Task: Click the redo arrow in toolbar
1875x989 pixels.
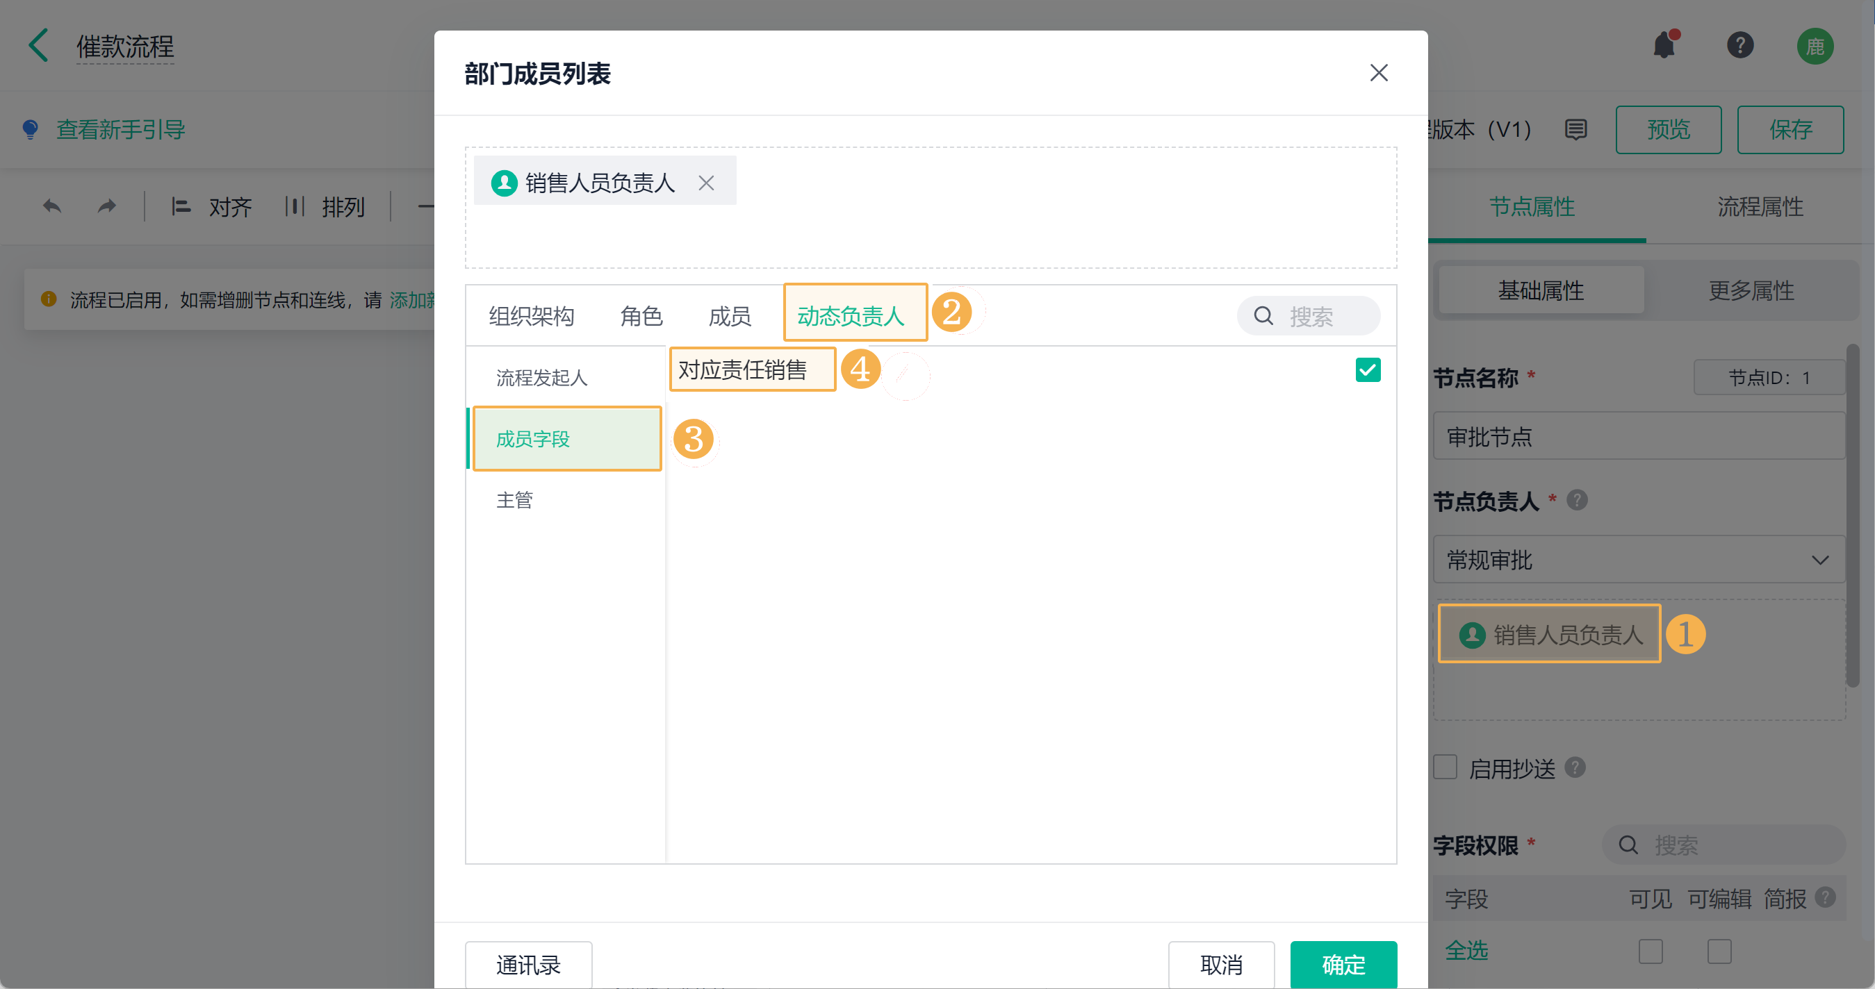Action: (x=107, y=206)
